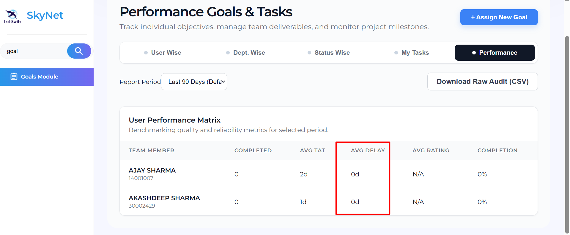This screenshot has width=570, height=235.
Task: Click the SkyNet brand title
Action: 45,15
